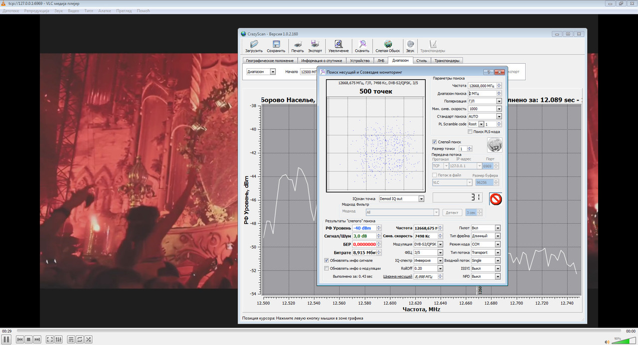638x345 pixels.
Task: Open the IQ-спектр Инверсия dropdown
Action: pos(440,260)
